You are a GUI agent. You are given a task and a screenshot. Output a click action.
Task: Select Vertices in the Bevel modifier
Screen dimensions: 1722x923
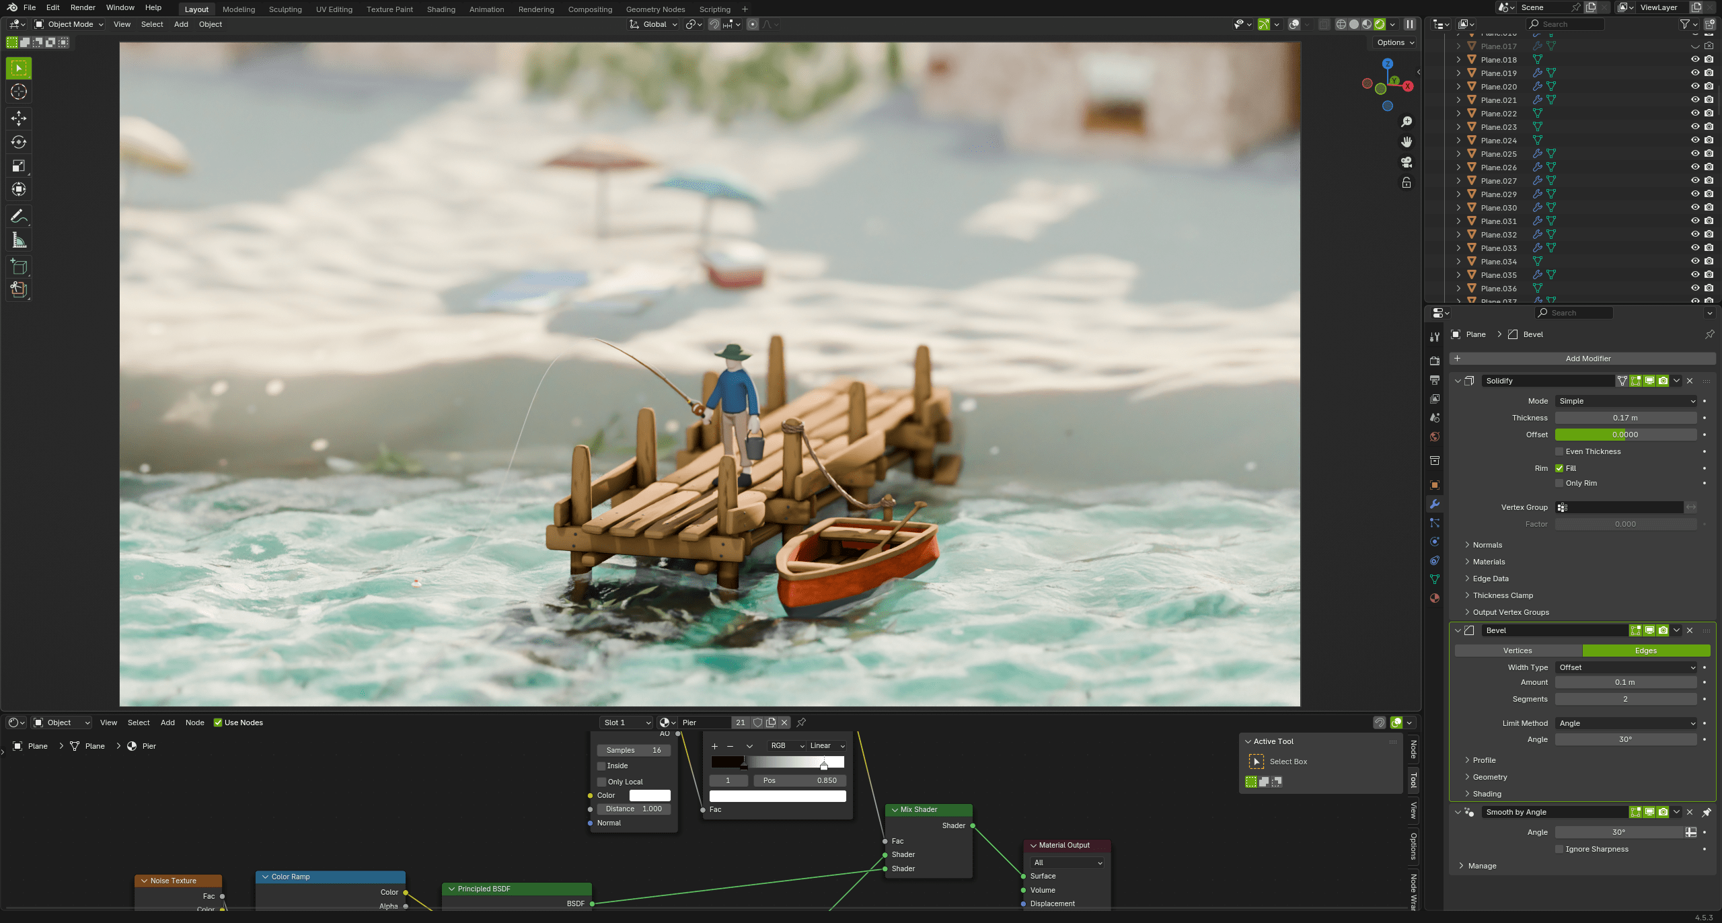click(x=1518, y=651)
